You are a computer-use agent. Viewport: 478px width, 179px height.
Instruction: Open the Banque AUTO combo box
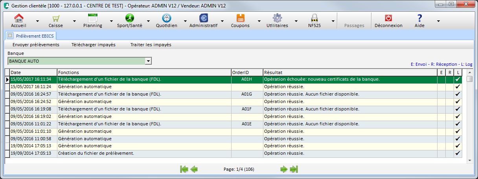coord(79,61)
